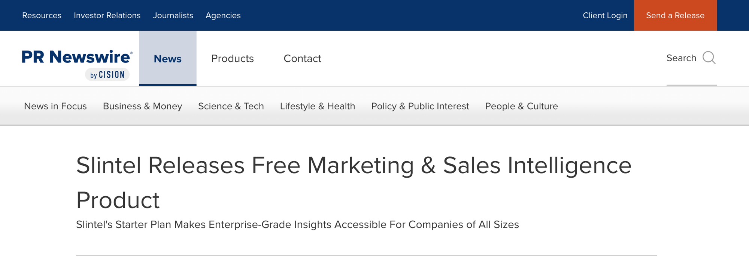Open the Journalists link

click(173, 15)
